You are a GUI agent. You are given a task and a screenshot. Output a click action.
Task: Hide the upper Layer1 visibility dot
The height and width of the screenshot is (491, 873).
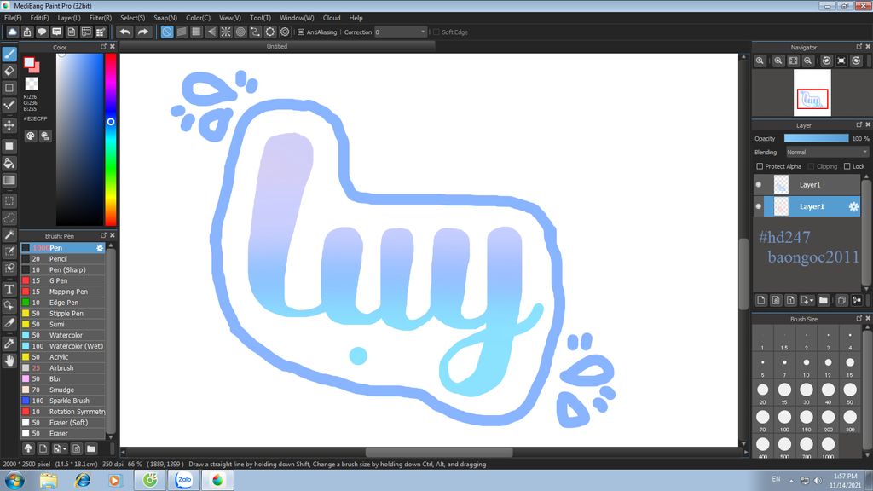point(758,185)
